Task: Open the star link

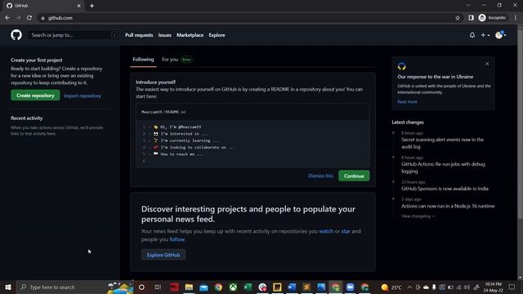Action: coord(346,231)
